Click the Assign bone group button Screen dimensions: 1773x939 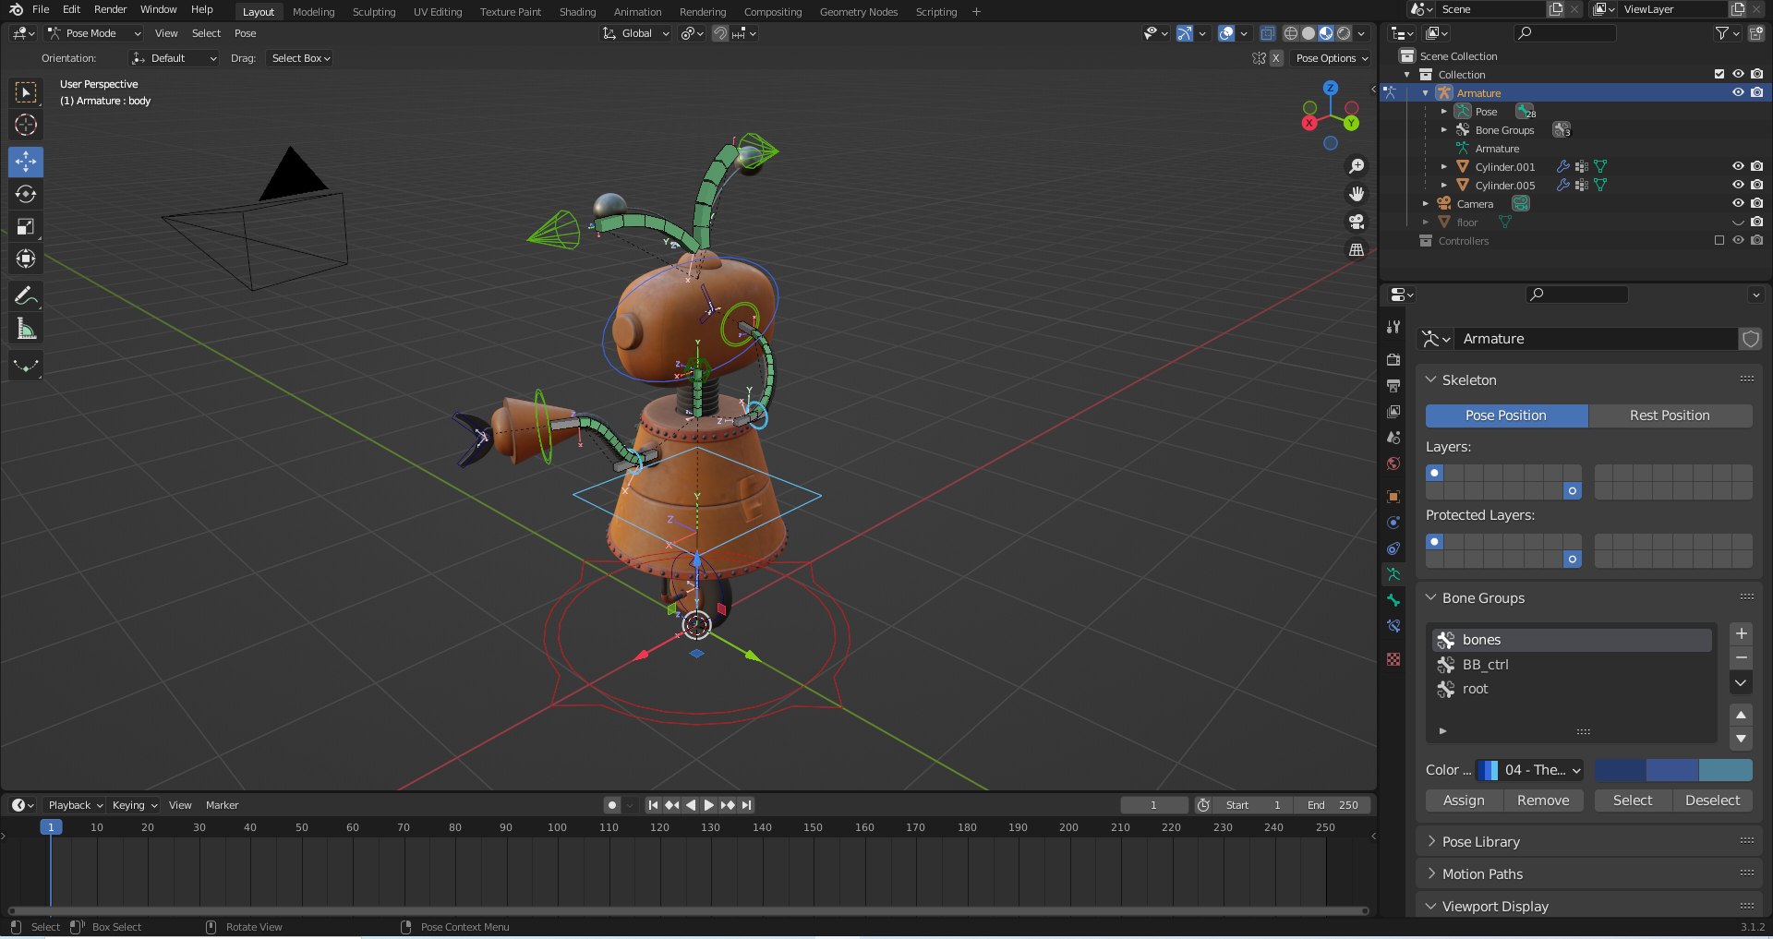pyautogui.click(x=1464, y=801)
